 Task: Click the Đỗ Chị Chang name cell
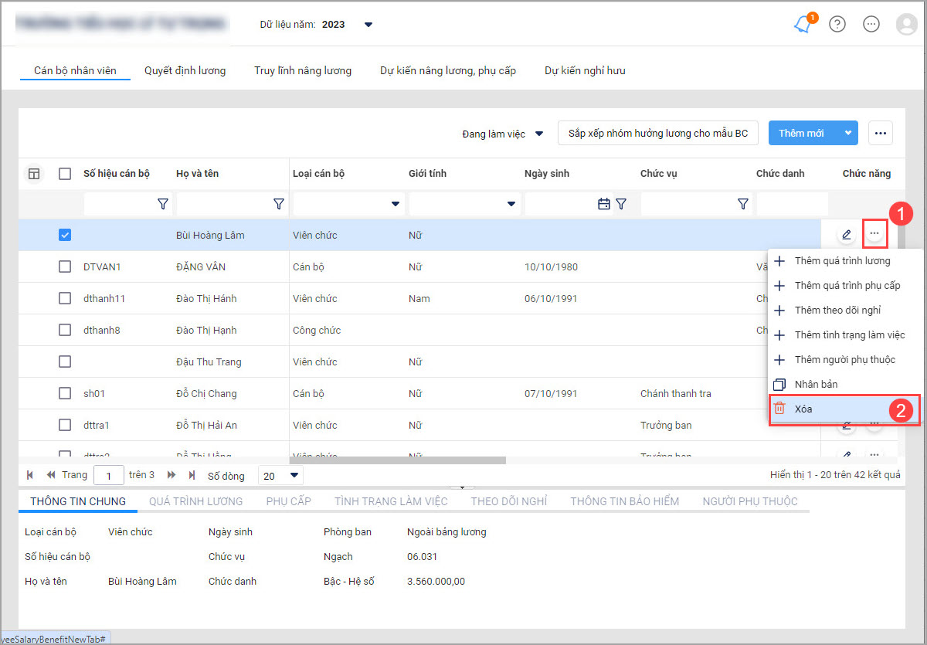(x=206, y=394)
